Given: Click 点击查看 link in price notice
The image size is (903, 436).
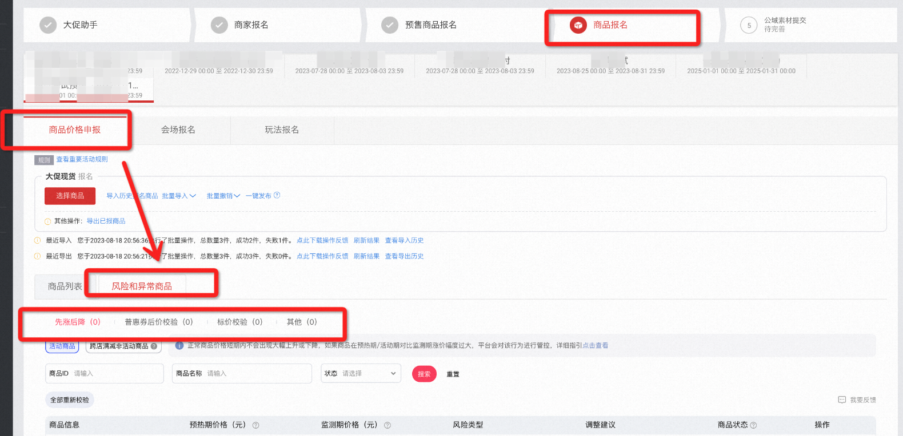Looking at the screenshot, I should point(595,345).
